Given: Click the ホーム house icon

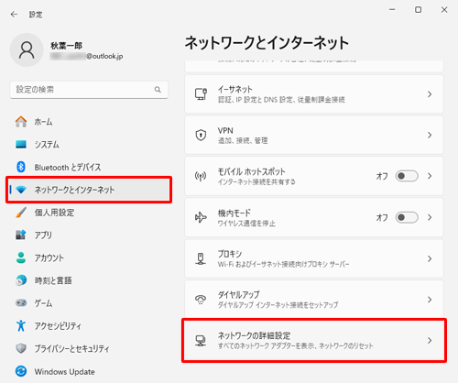Looking at the screenshot, I should tap(21, 122).
